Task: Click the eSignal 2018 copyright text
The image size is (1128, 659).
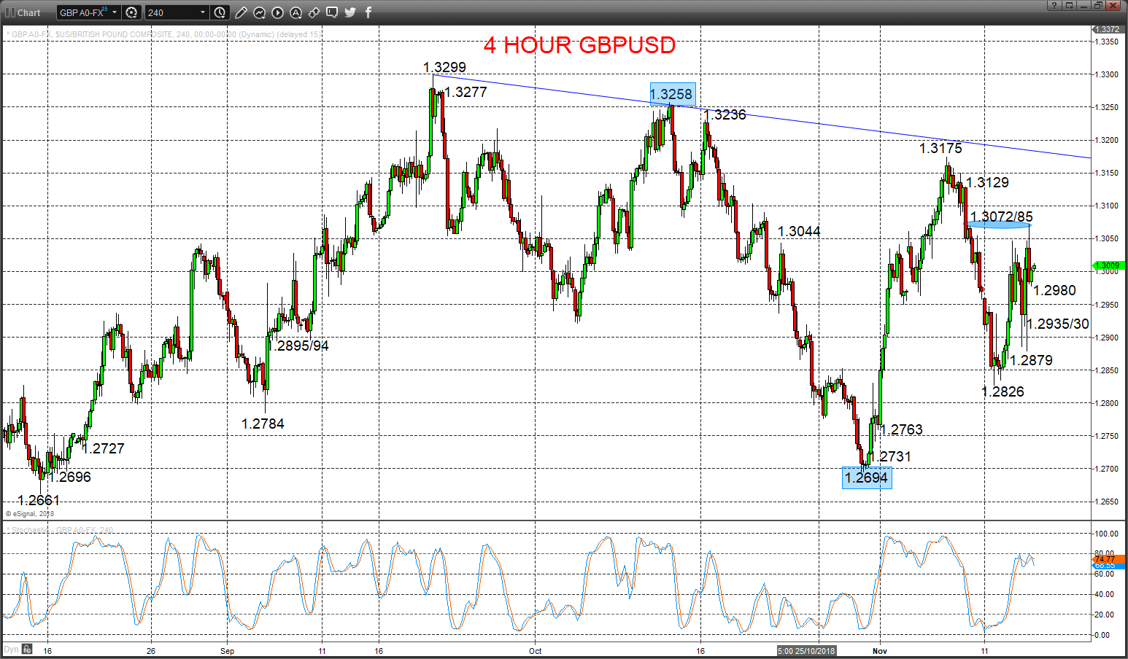Action: click(30, 513)
